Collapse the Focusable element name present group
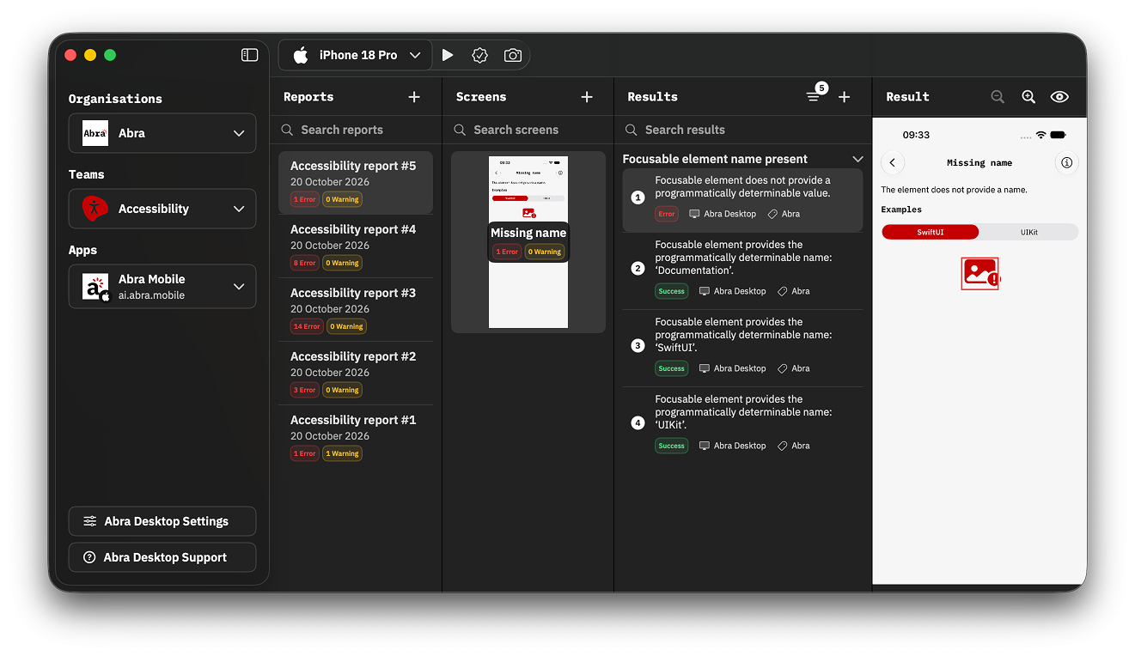Screen dimensions: 1135x656 (857, 159)
